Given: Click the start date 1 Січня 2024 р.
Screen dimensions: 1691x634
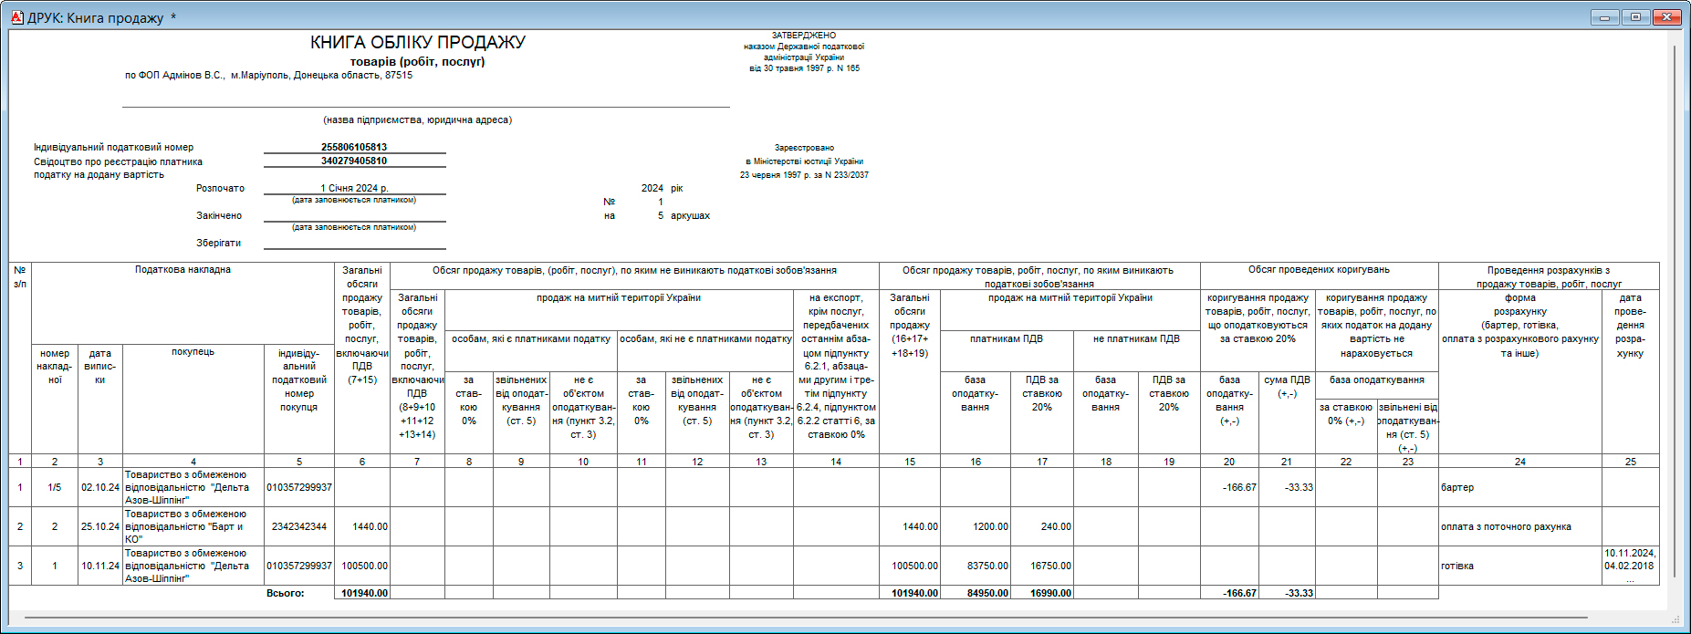Looking at the screenshot, I should [x=354, y=188].
